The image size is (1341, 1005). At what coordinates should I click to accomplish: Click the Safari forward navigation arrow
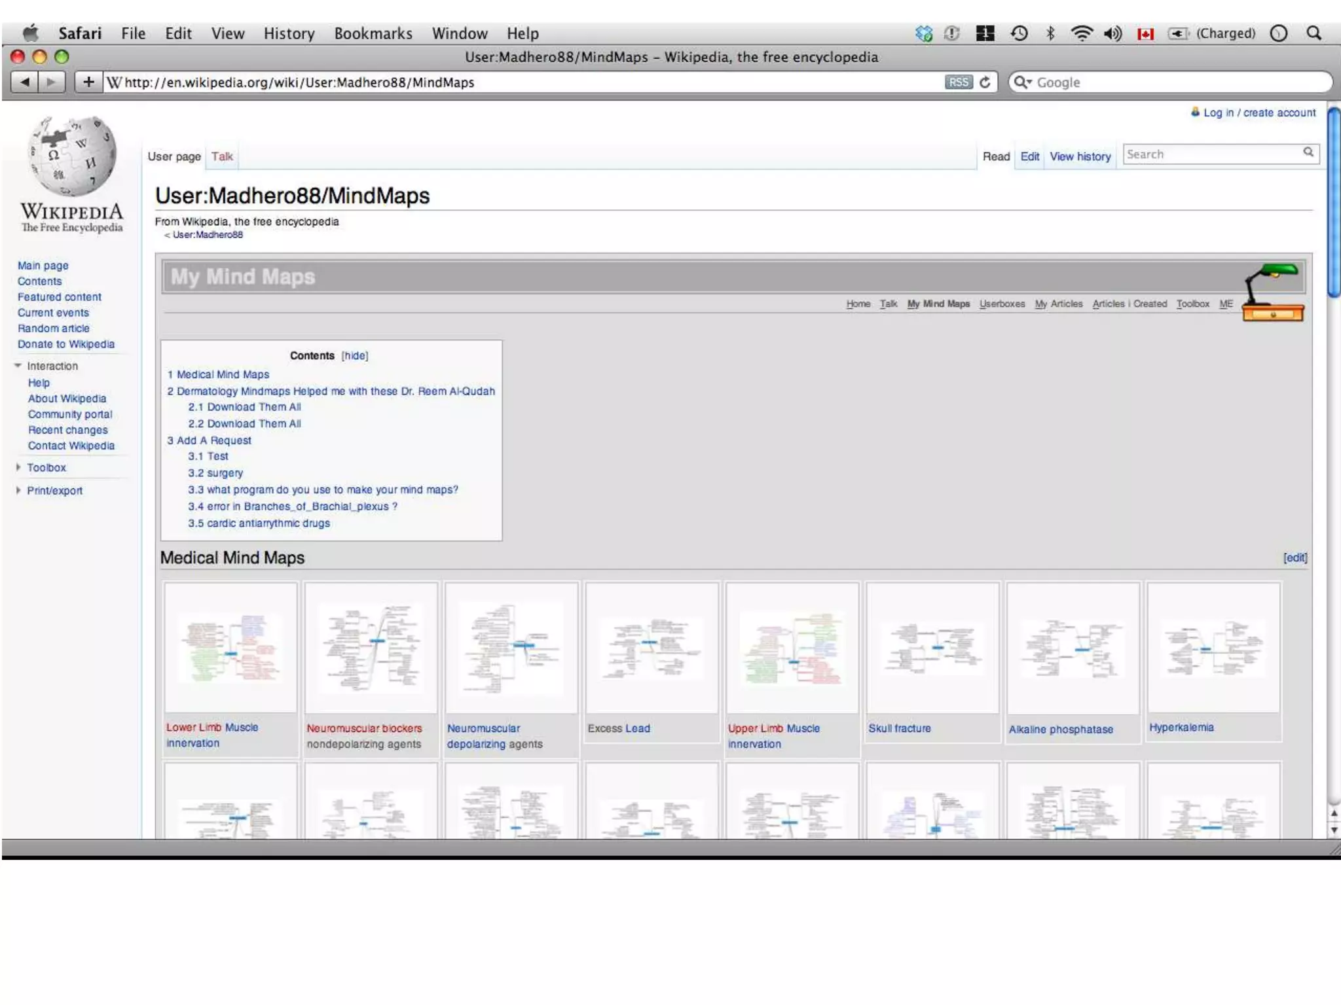(52, 82)
